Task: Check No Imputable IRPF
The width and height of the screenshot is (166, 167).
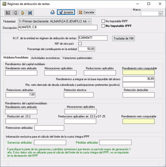Action: coord(103,21)
